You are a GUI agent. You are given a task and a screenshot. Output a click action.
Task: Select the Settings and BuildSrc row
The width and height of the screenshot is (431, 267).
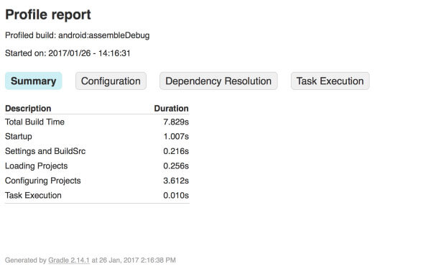(97, 151)
